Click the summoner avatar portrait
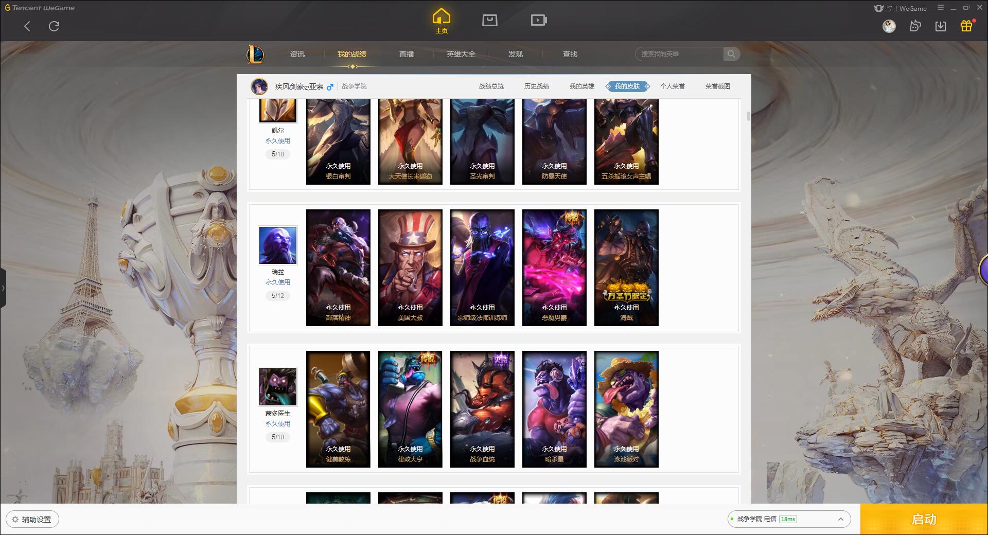This screenshot has width=988, height=535. pyautogui.click(x=259, y=86)
